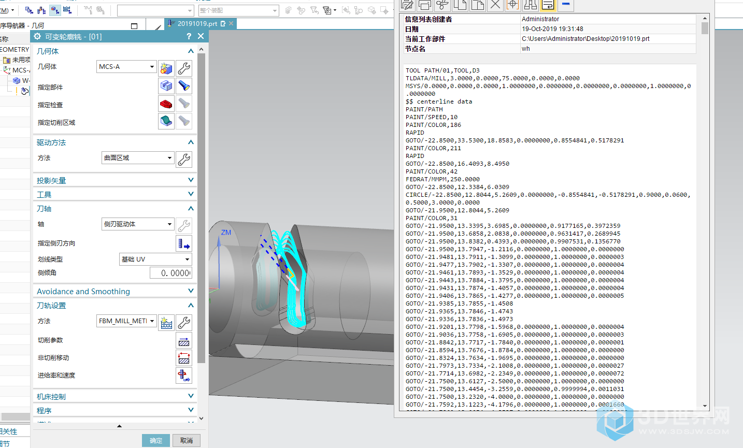
Task: Open the 整个装配 assembly filter dropdown
Action: pos(238,10)
